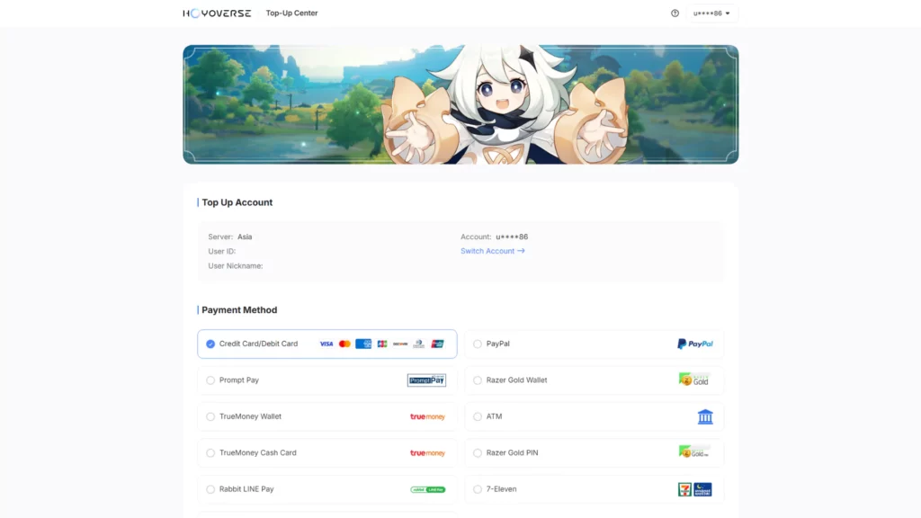Open the help question mark icon
Screen dimensions: 921x518
[x=675, y=13]
